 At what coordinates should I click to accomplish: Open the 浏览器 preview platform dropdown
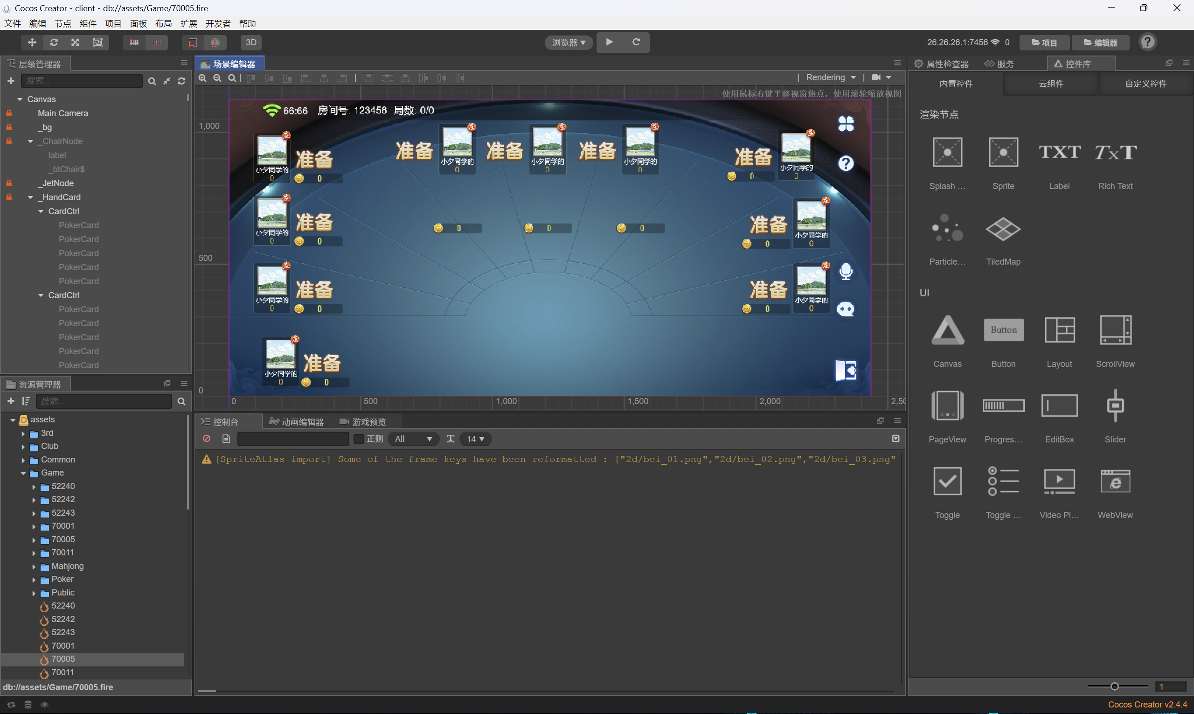(x=569, y=42)
